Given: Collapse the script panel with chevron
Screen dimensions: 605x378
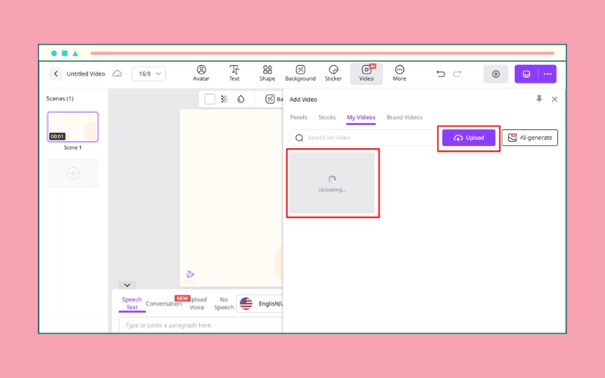Looking at the screenshot, I should pos(127,285).
